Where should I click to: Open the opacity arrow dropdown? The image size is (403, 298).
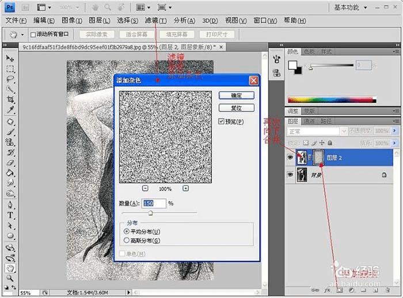pyautogui.click(x=394, y=131)
